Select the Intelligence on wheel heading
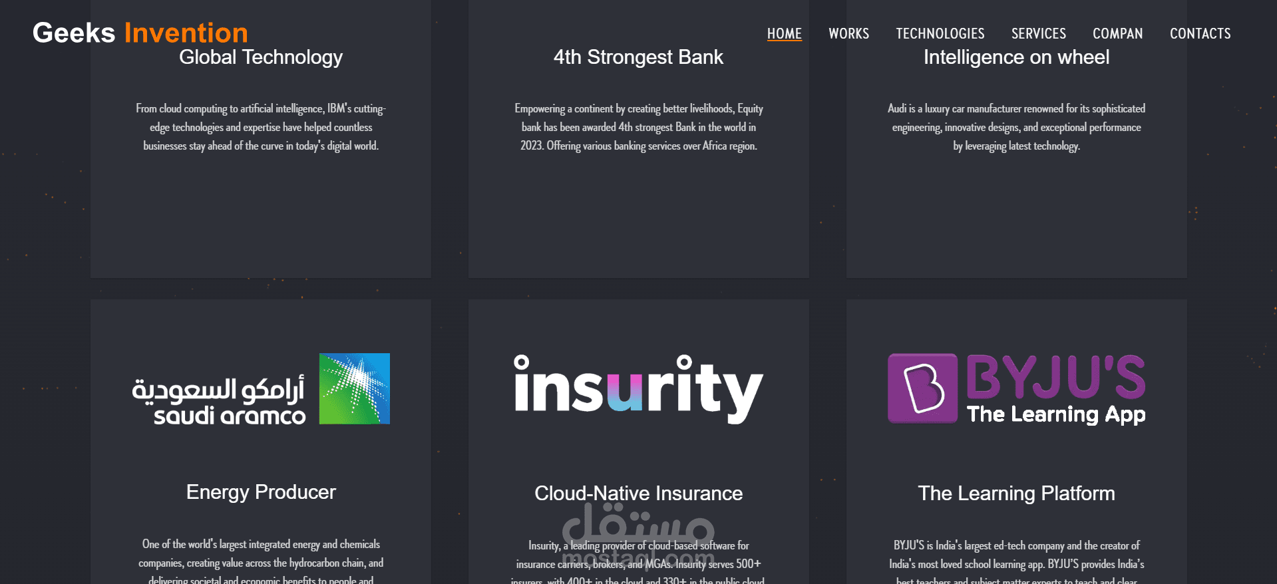Viewport: 1277px width, 584px height. [x=1016, y=58]
